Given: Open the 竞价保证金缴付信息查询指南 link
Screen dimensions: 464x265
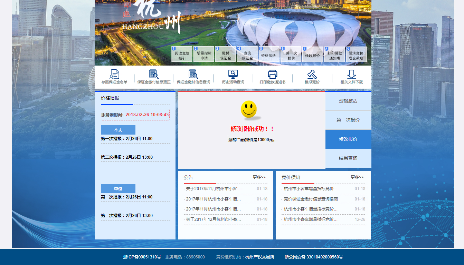Looking at the screenshot, I should 311,199.
